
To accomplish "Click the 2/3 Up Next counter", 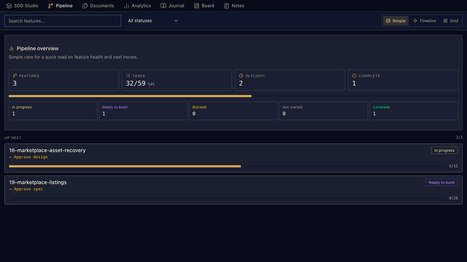I will (459, 138).
